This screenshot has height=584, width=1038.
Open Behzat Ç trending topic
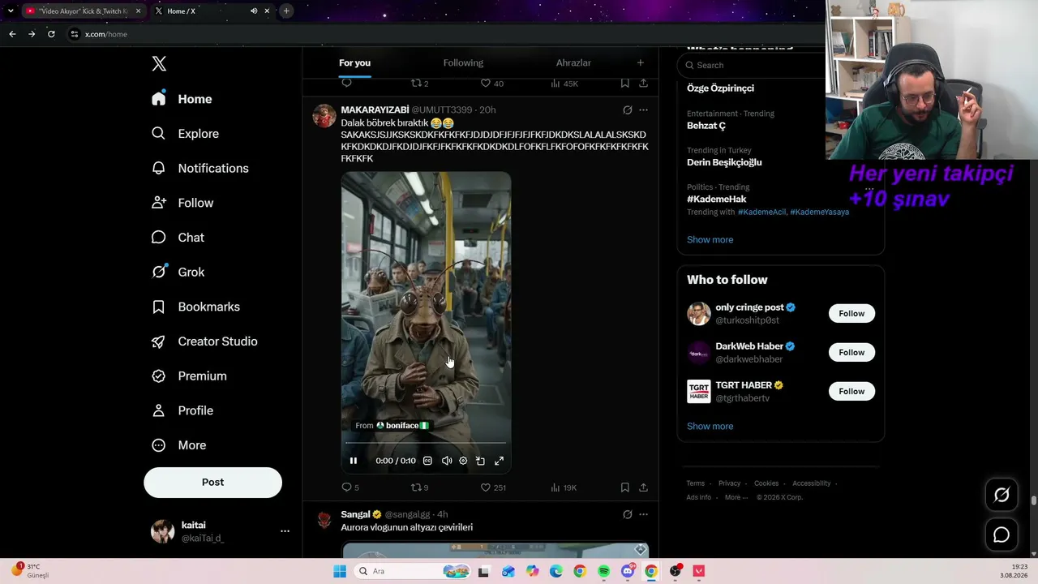coord(706,126)
